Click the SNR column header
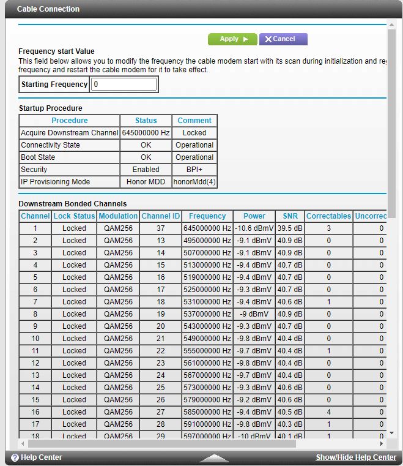This screenshot has height=466, width=403. click(290, 216)
